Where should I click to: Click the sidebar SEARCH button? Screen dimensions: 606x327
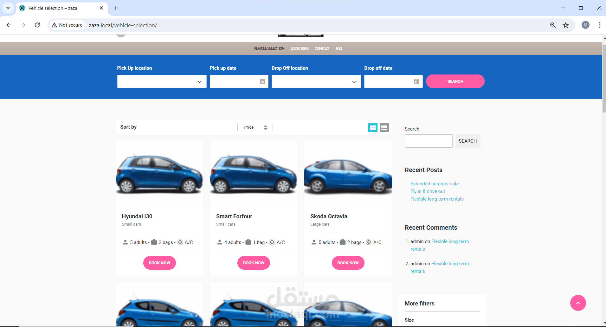tap(468, 141)
